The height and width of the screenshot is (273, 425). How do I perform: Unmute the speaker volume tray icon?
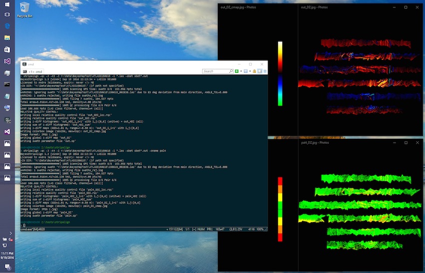click(11, 239)
